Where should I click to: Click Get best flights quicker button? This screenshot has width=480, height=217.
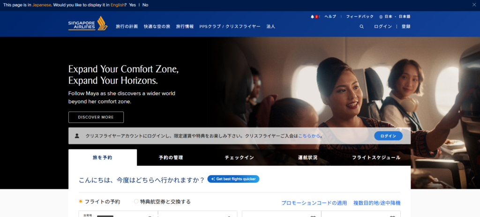(233, 179)
